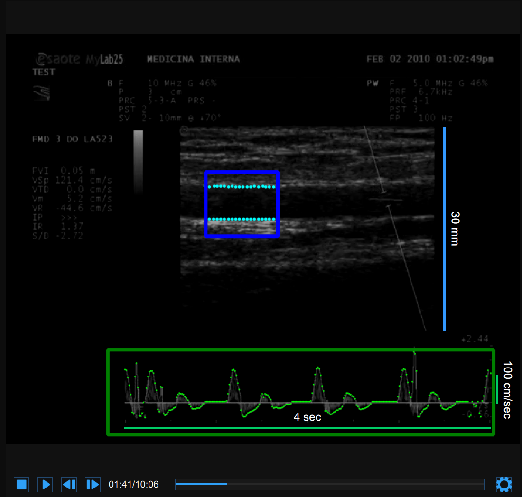Open the settings gear icon
The width and height of the screenshot is (522, 497).
pyautogui.click(x=503, y=484)
